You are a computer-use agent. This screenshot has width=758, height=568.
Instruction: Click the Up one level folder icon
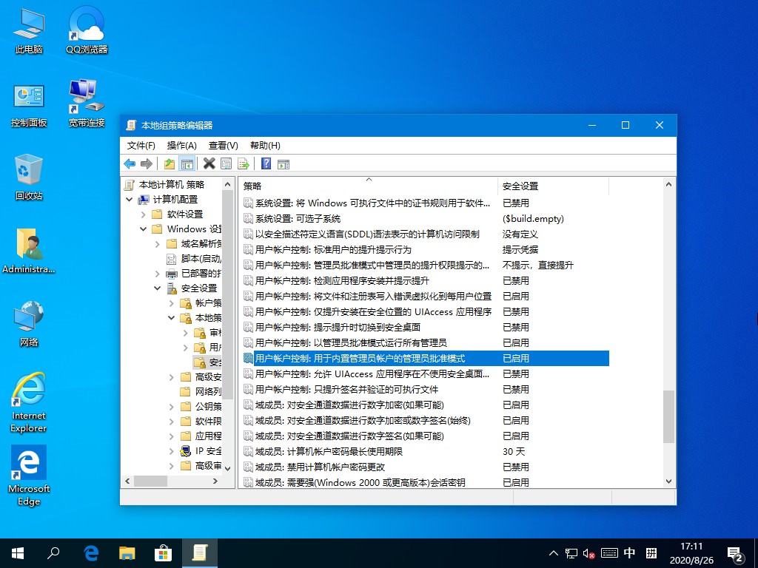(x=170, y=163)
